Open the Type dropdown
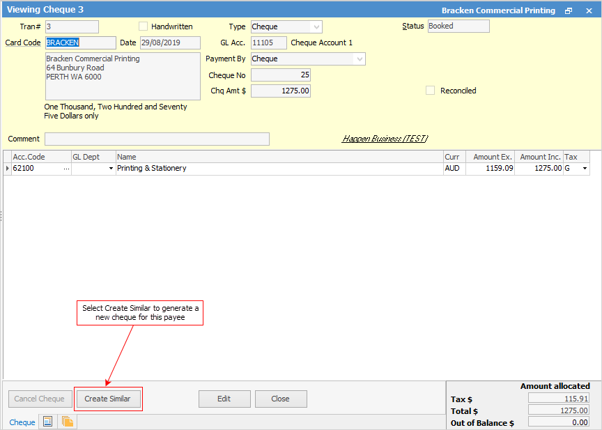 tap(316, 26)
